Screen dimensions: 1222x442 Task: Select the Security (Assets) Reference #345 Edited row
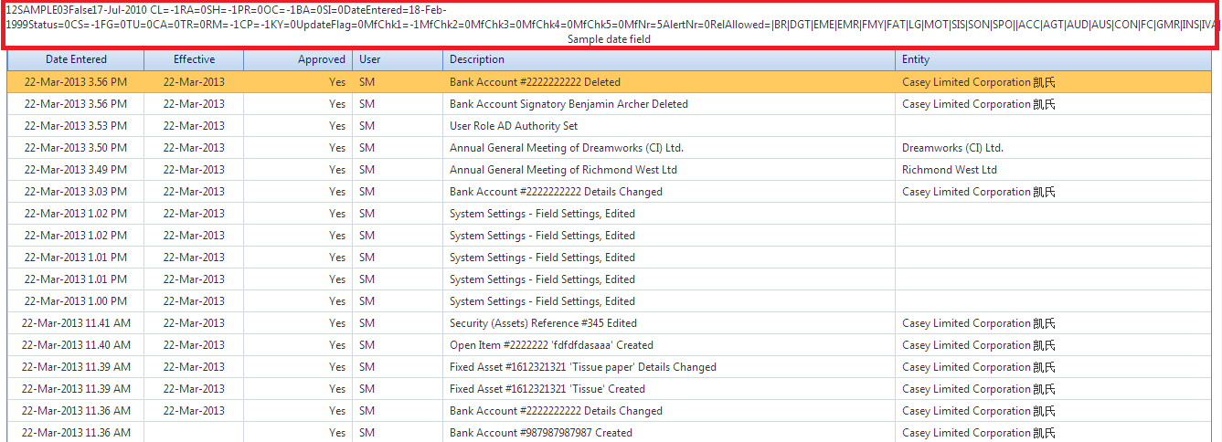pos(543,323)
